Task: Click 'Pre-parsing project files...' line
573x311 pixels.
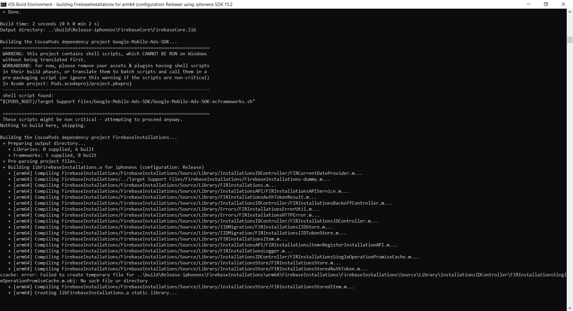Action: coord(43,161)
